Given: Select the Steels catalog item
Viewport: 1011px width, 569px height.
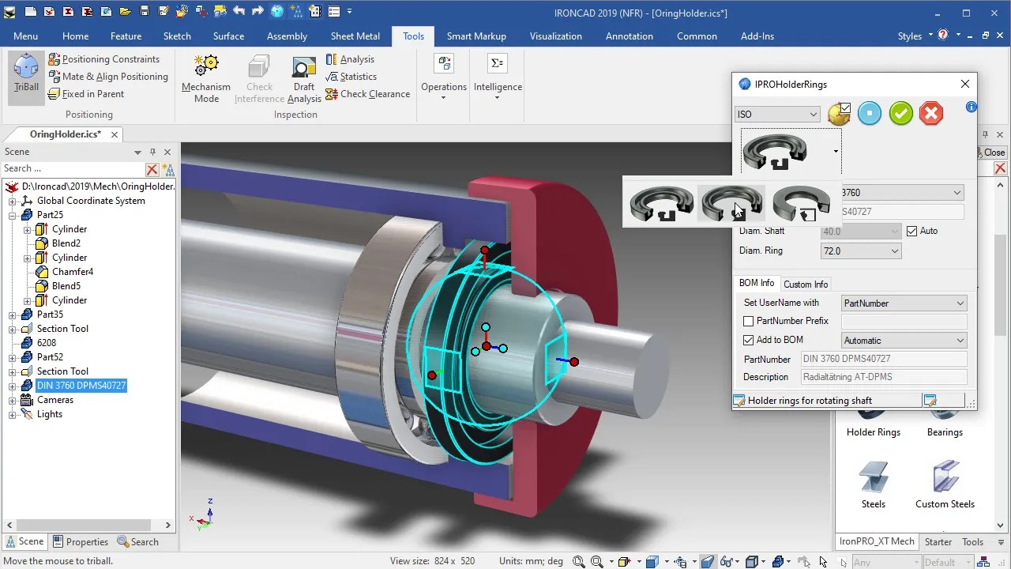Looking at the screenshot, I should pos(873,484).
